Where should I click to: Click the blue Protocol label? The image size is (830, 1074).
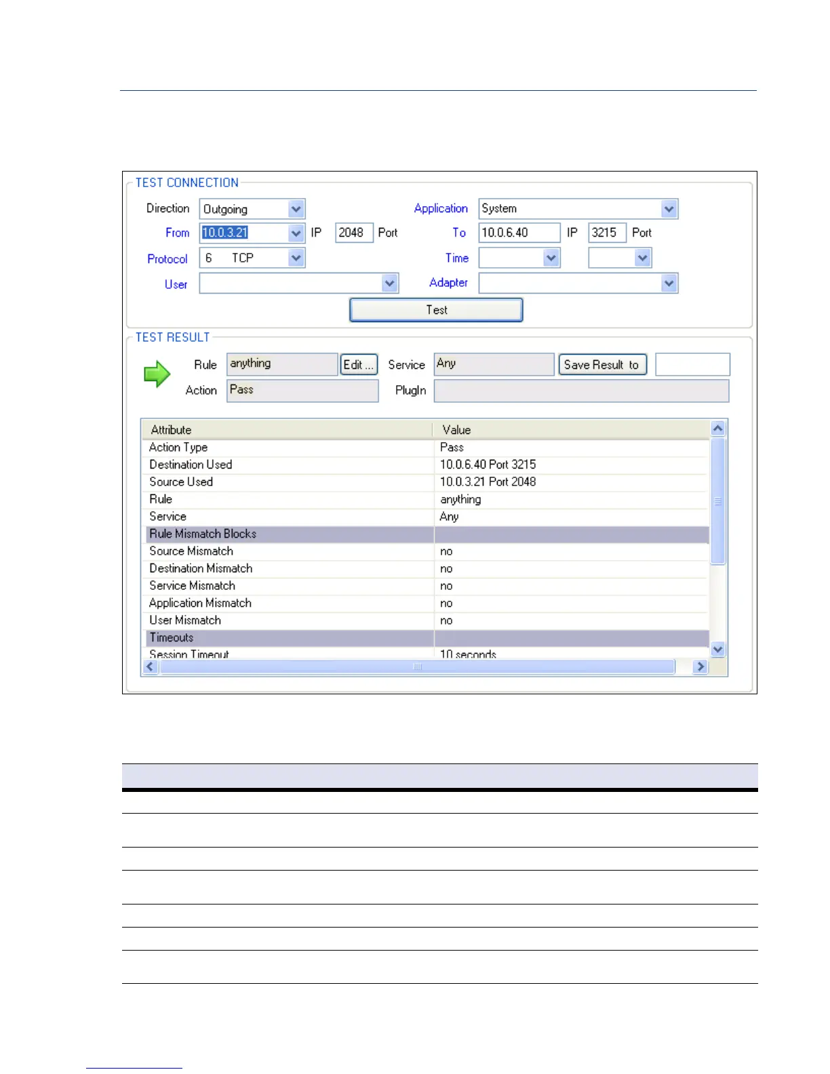[167, 259]
